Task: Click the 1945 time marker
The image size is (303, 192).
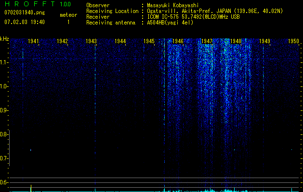Action: 149,41
